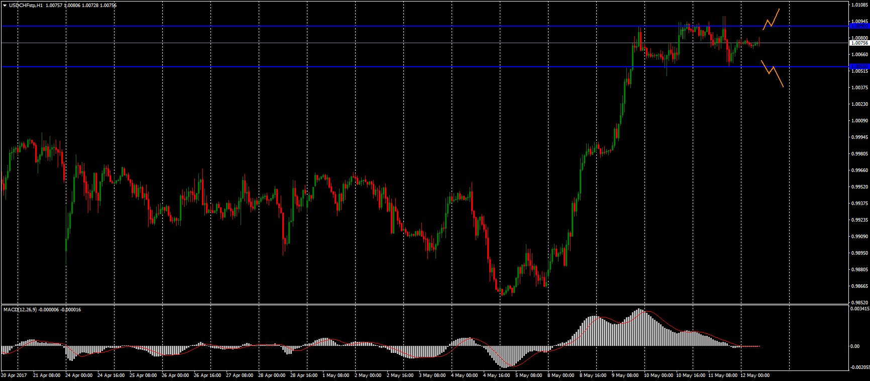Select the upper blue horizontal resistance line
Viewport: 870px width, 381px height.
tap(424, 26)
